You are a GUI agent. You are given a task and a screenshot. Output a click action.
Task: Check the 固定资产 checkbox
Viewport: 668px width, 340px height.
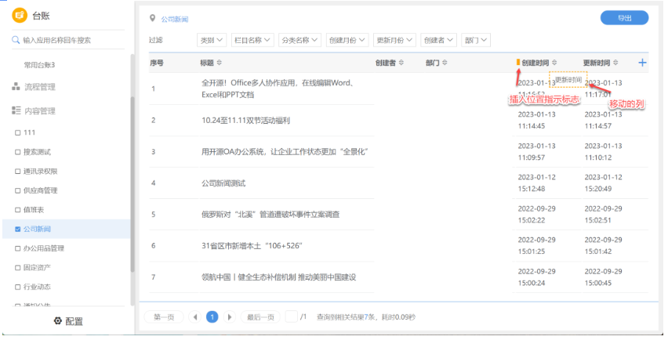click(17, 268)
